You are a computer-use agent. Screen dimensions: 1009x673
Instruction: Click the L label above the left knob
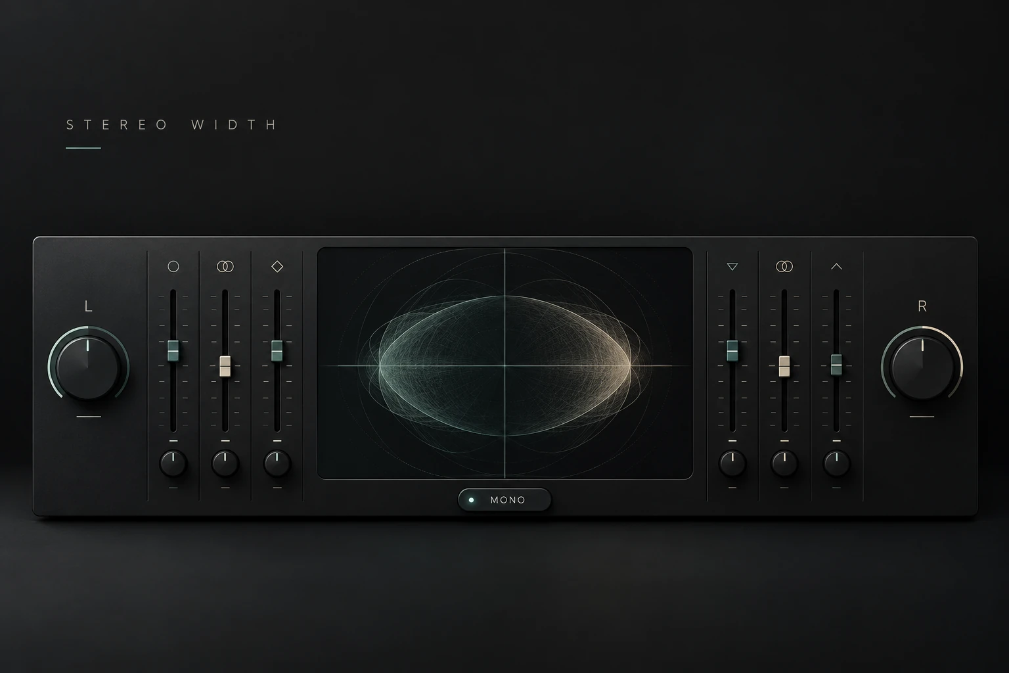(x=88, y=306)
